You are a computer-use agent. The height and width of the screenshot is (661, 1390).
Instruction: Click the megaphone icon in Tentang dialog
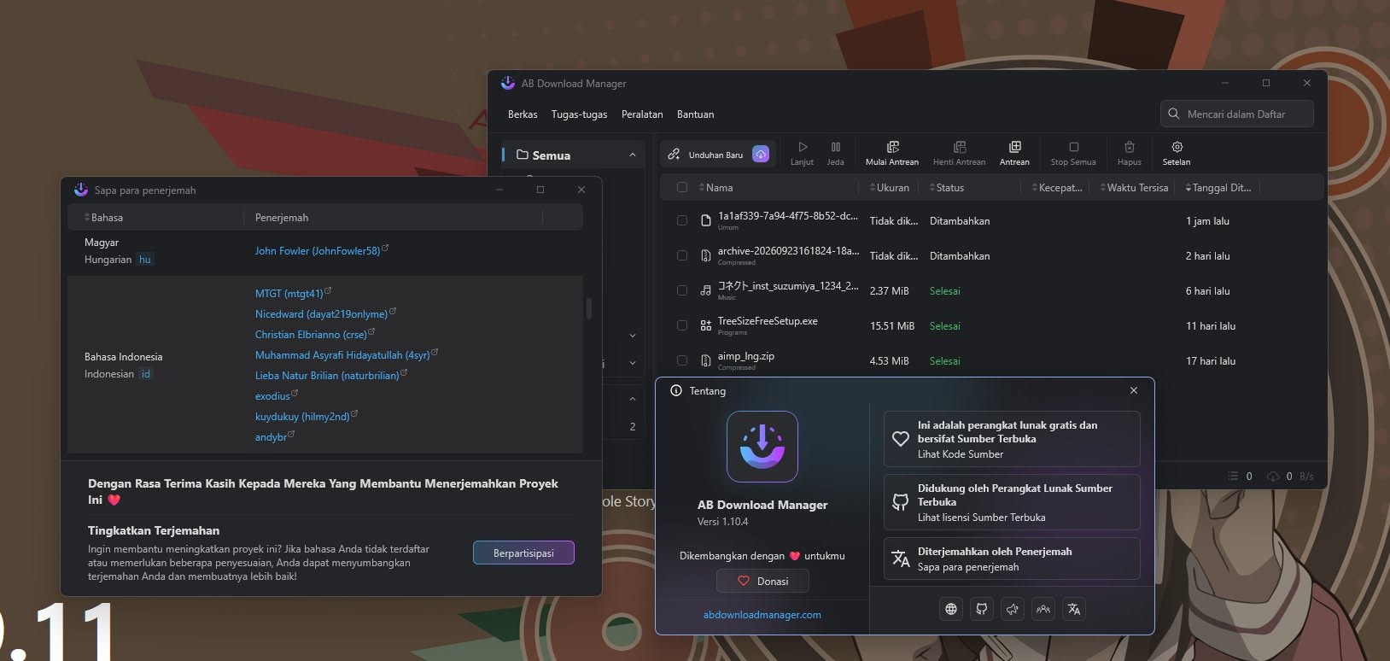pos(1013,609)
